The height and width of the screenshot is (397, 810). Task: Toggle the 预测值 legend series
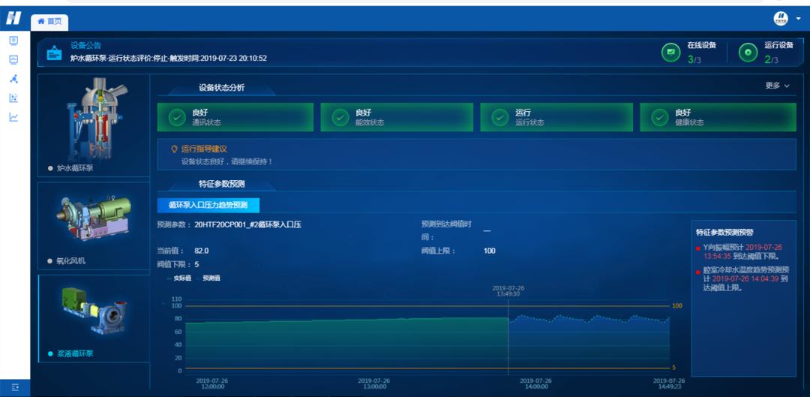point(208,278)
